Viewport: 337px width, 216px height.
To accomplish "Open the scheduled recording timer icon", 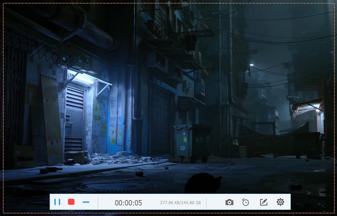I will (x=245, y=202).
